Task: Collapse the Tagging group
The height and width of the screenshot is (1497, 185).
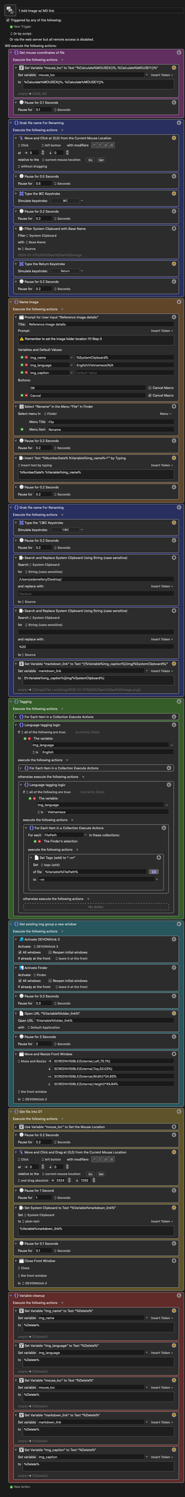Action: pos(11,701)
